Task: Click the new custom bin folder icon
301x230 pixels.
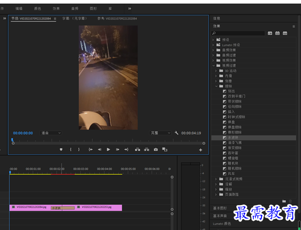Action: click(284, 201)
